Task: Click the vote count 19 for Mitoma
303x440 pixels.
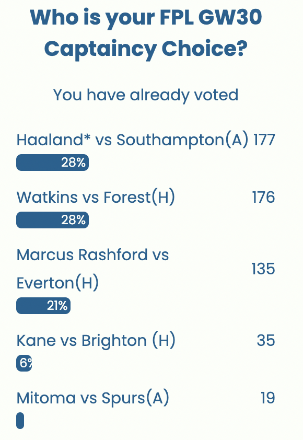Action: pyautogui.click(x=268, y=398)
